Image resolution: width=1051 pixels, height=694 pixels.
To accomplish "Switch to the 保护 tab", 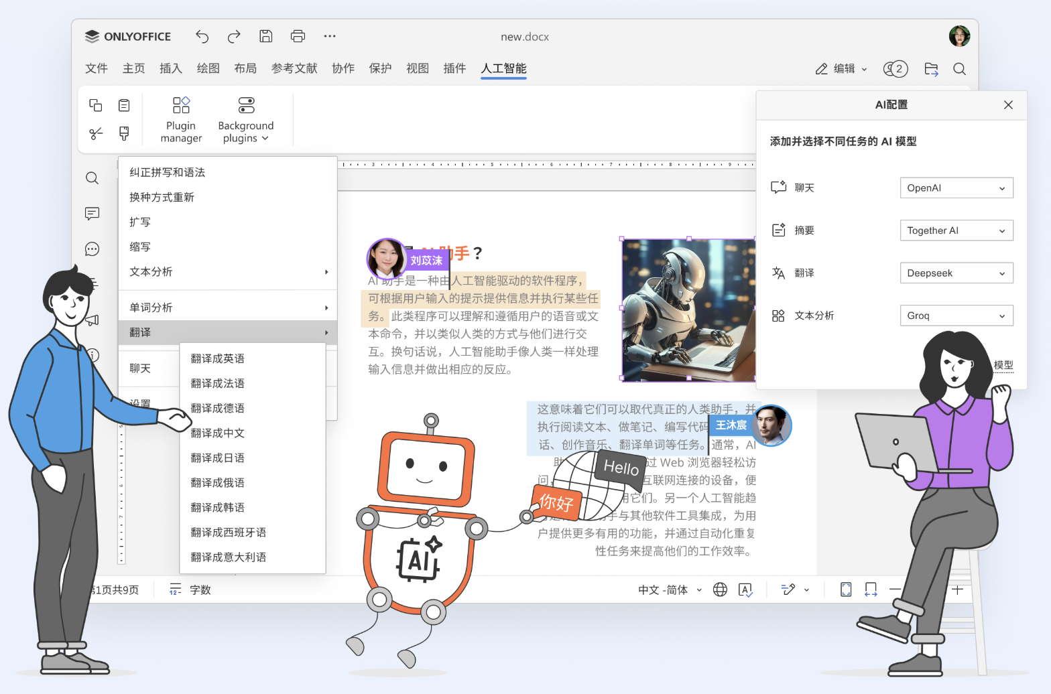I will coord(380,68).
